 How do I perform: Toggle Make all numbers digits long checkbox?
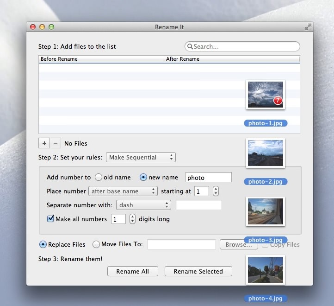tap(50, 219)
